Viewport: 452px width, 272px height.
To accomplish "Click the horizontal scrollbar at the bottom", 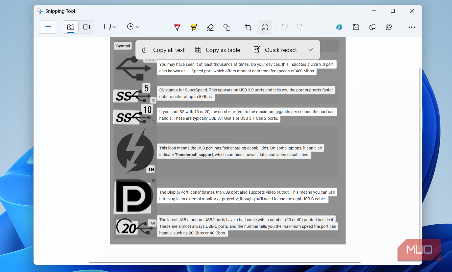I will coord(225,262).
